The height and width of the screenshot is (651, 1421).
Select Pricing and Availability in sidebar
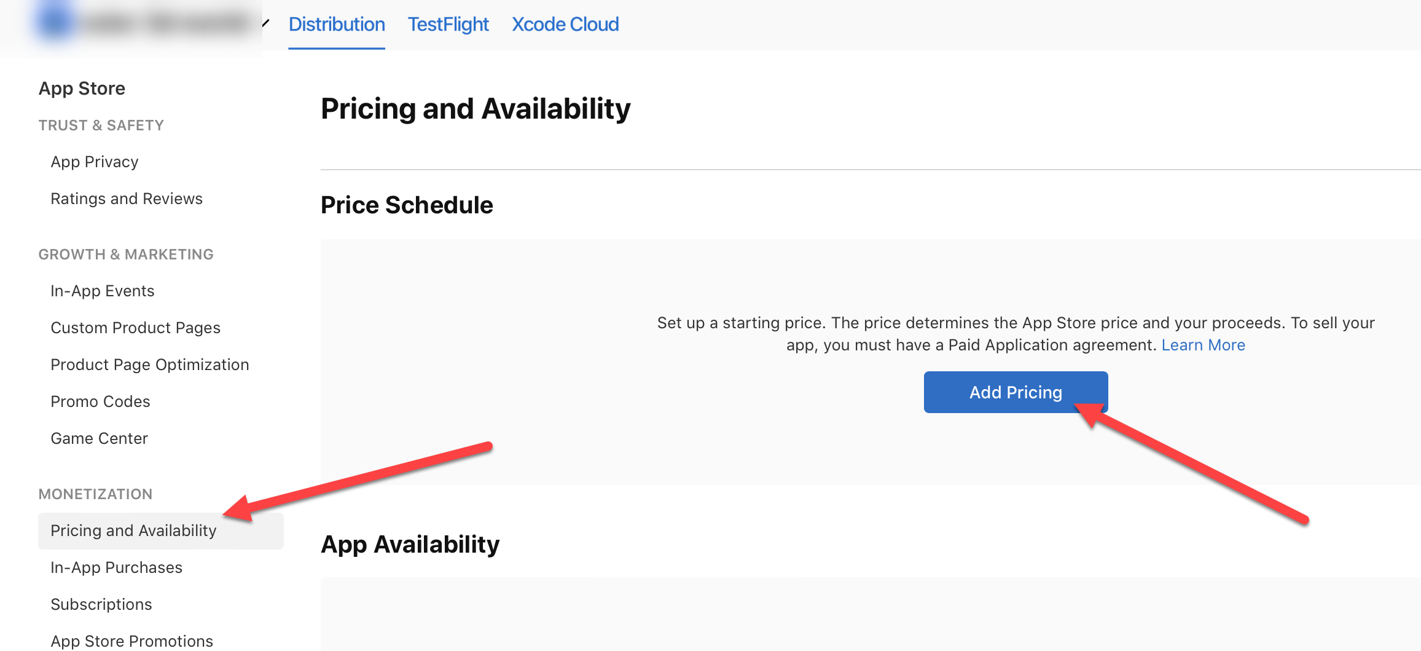click(133, 531)
